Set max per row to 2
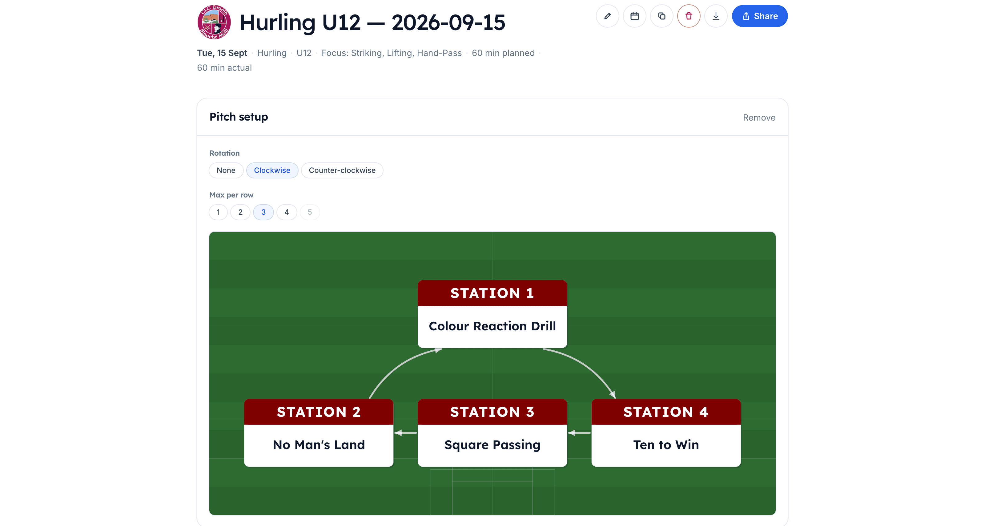The image size is (985, 526). [240, 212]
